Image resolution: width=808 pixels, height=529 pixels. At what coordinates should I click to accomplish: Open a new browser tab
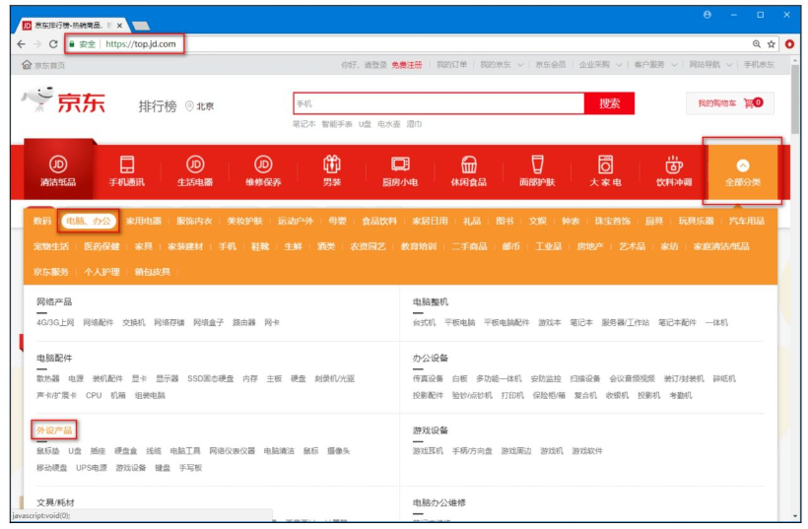(141, 26)
